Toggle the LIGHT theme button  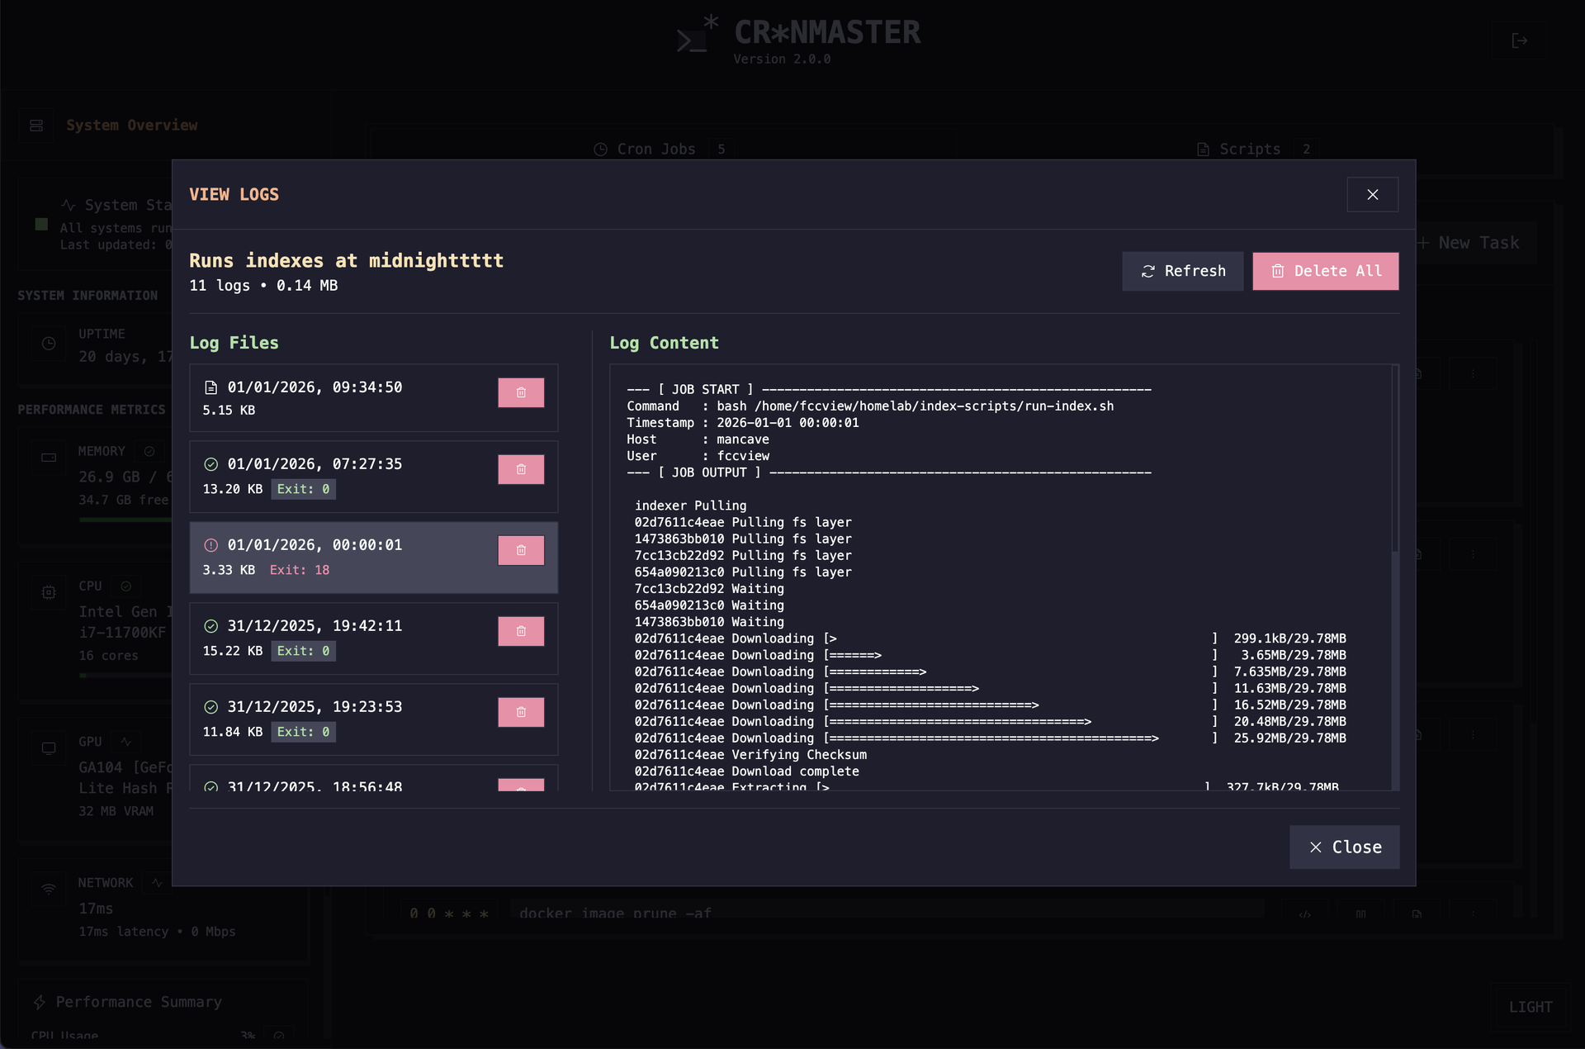[x=1531, y=1007]
